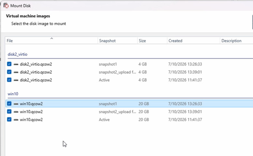Select win10.qcow2 file name created 13:39:01

tap(31, 112)
